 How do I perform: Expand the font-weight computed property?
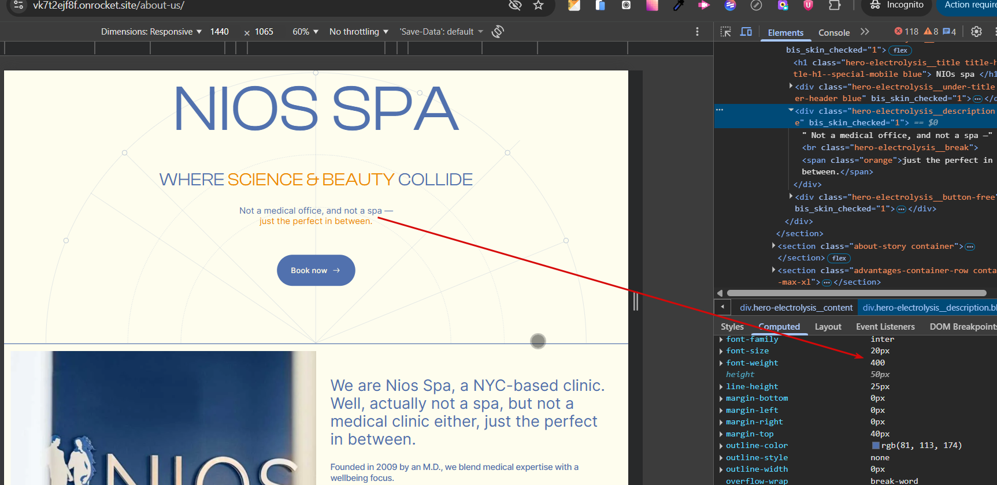721,363
